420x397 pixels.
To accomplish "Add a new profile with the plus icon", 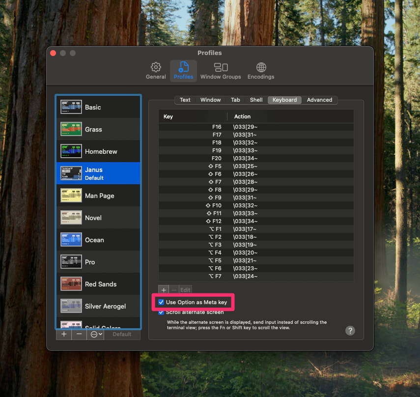I will [x=63, y=334].
